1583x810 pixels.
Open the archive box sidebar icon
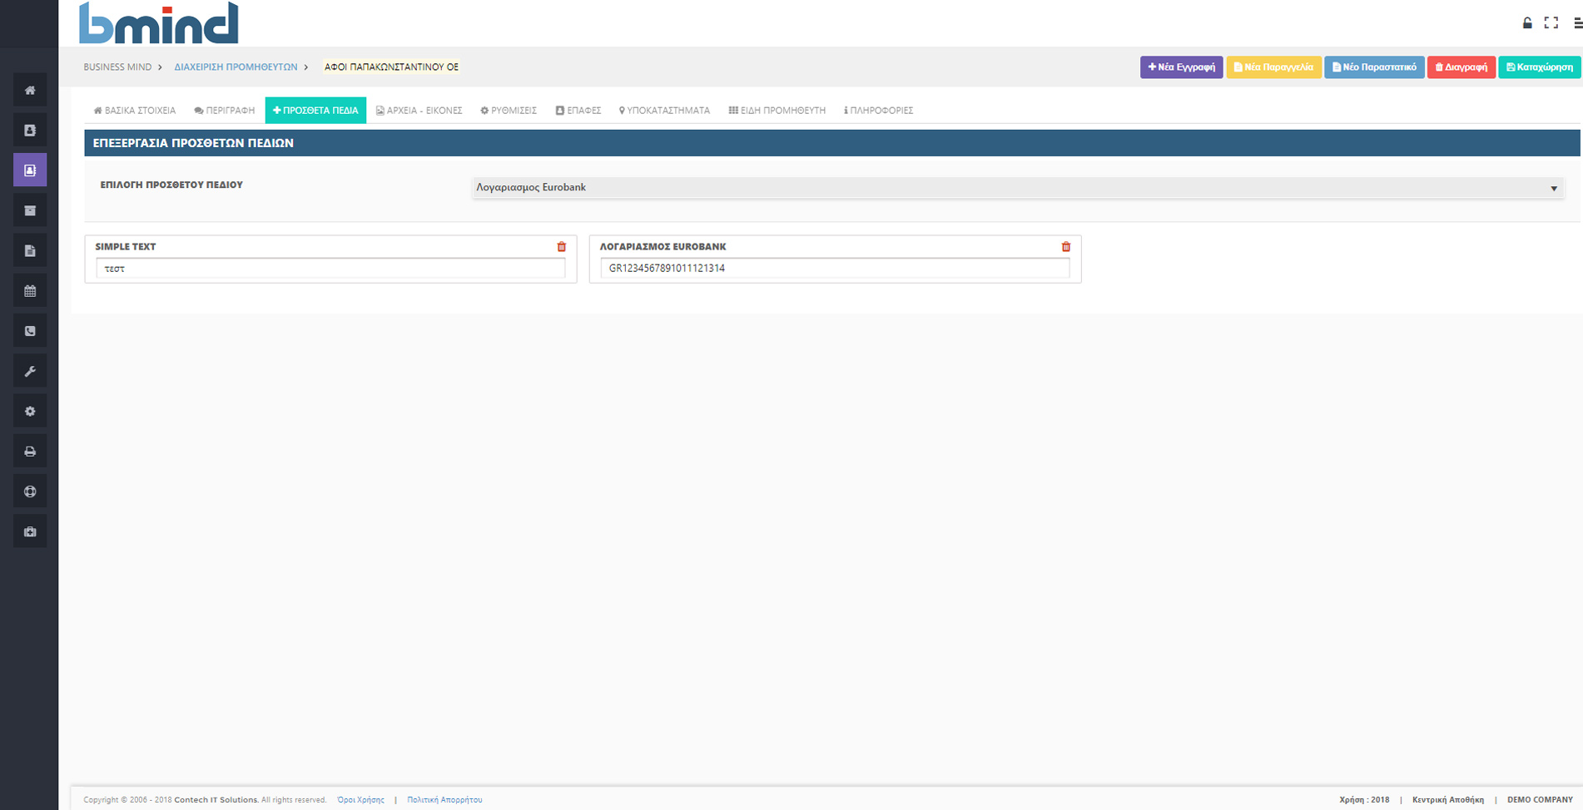(30, 210)
